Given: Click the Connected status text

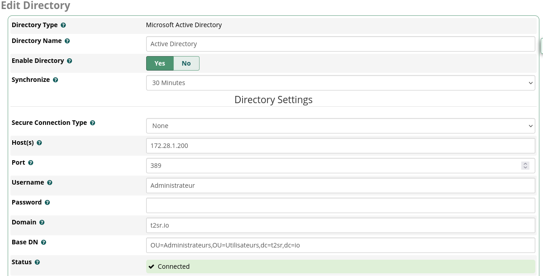Looking at the screenshot, I should (174, 266).
